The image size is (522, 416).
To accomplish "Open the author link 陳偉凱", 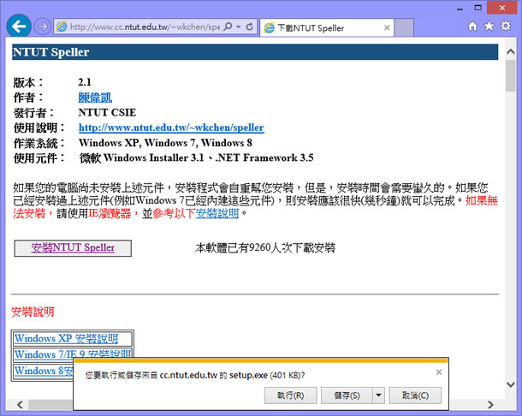I will click(x=95, y=98).
